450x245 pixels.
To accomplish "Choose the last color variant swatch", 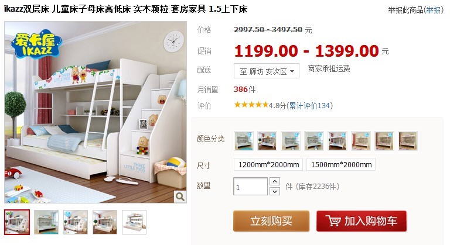I will [x=408, y=141].
